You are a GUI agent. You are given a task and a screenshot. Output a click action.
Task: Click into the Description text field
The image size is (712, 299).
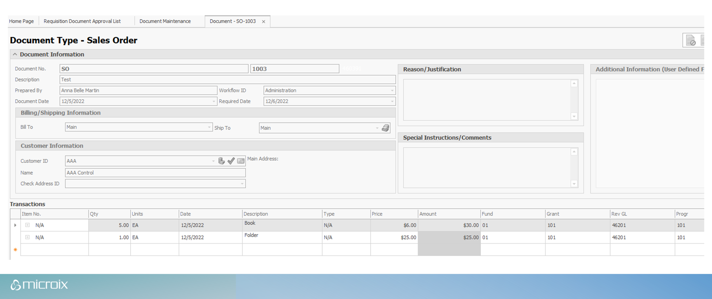pyautogui.click(x=227, y=80)
